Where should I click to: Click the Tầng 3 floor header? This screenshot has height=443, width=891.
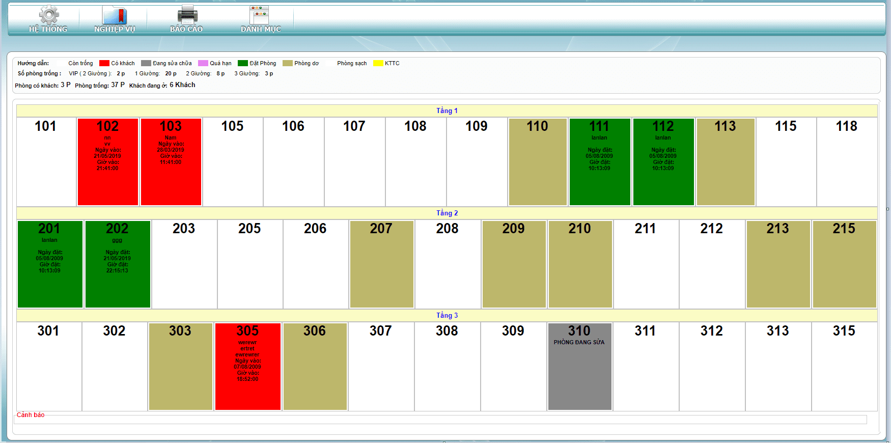[447, 315]
